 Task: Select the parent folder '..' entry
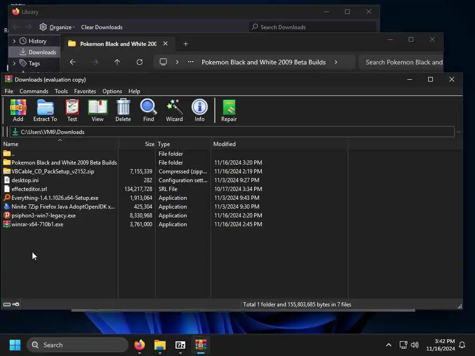(x=9, y=154)
